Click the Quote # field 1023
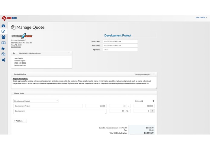This screenshot has width=210, height=149. point(120,50)
